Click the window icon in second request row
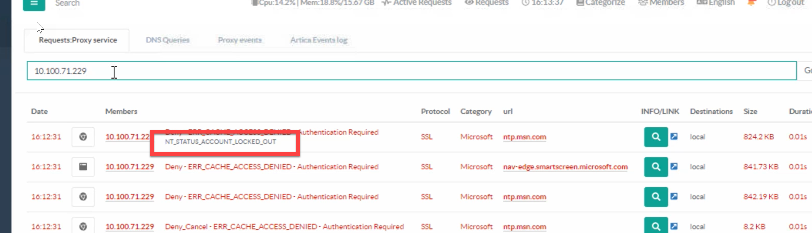This screenshot has height=233, width=812. tap(83, 167)
